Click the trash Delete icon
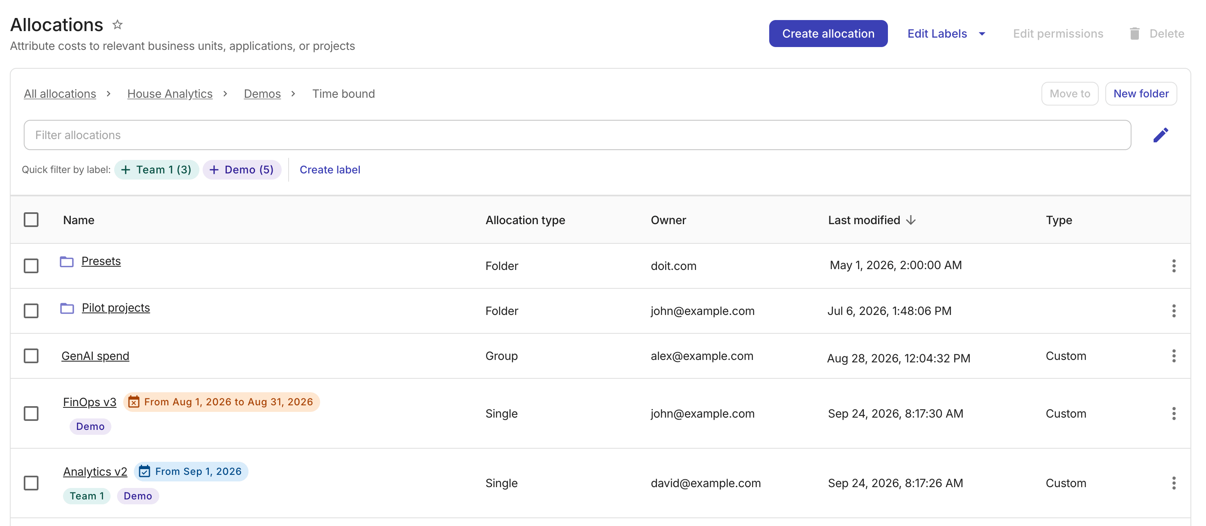 point(1134,34)
